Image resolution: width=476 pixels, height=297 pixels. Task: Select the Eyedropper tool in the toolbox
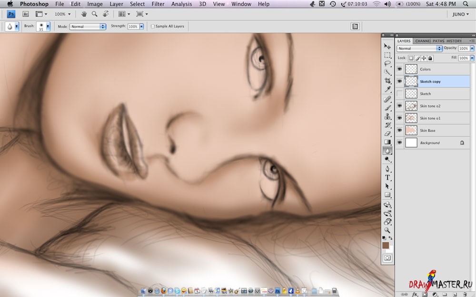[387, 89]
